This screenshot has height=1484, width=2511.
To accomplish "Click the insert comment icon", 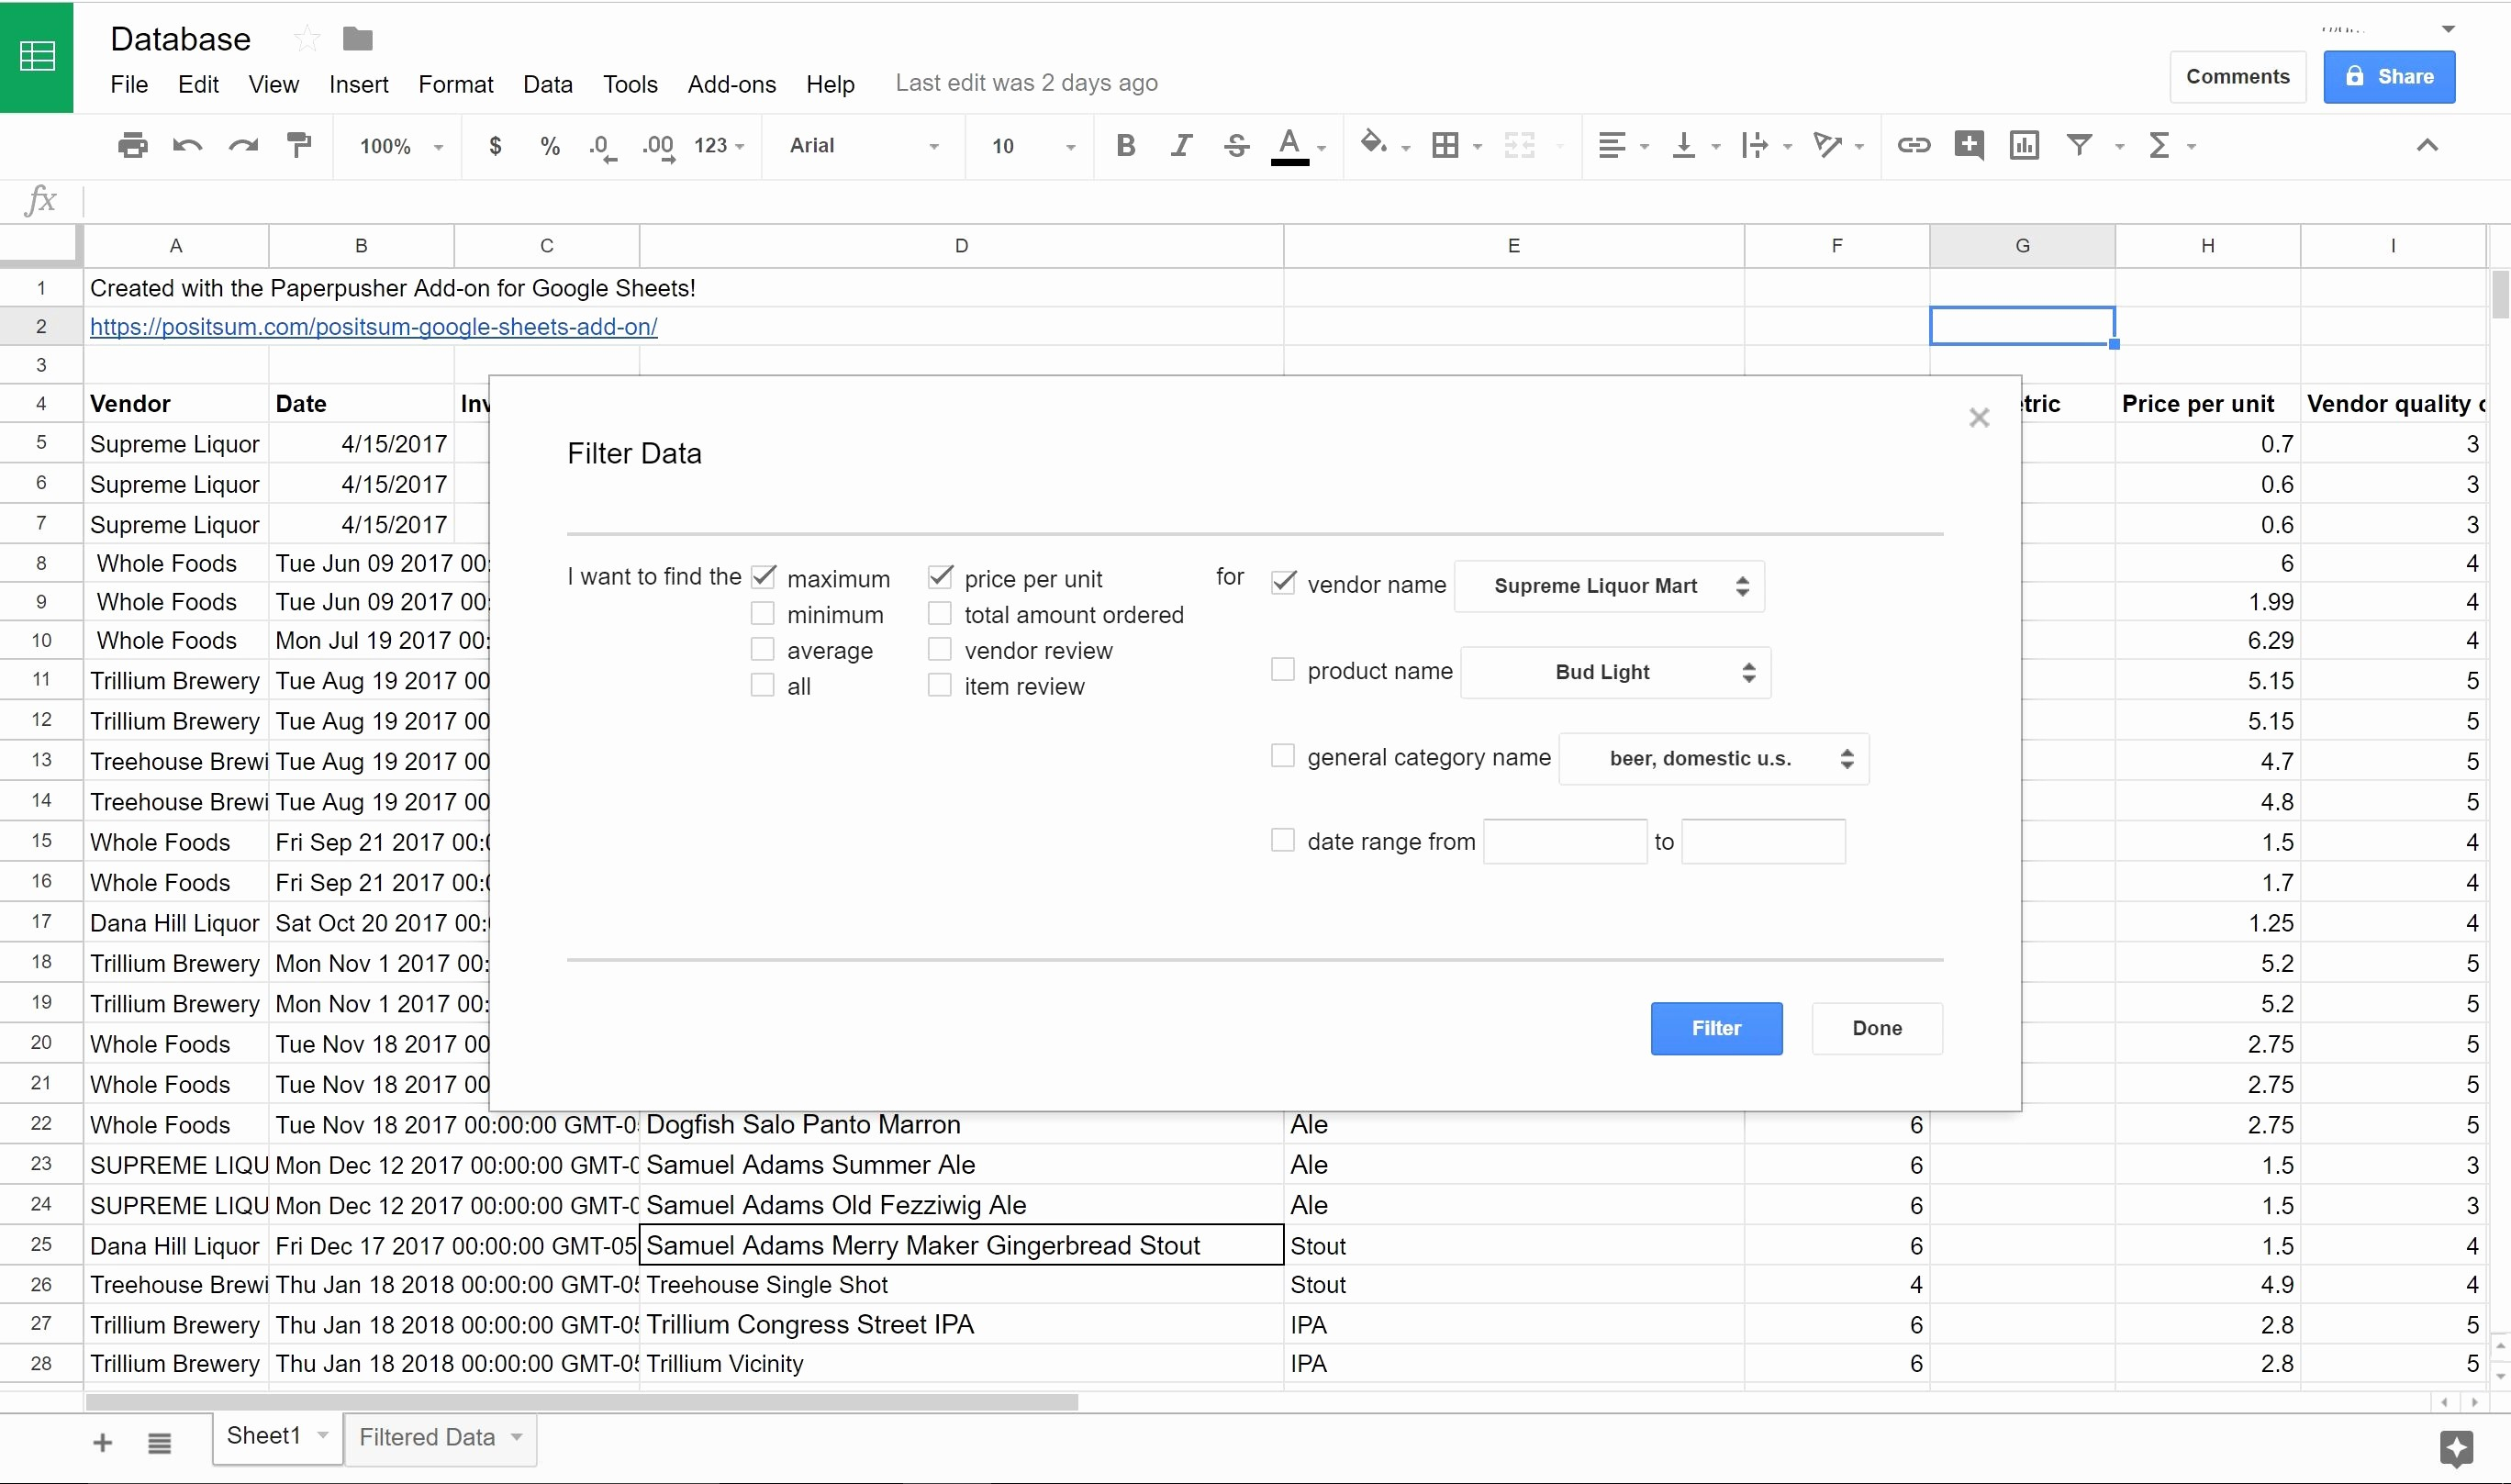I will click(1969, 146).
